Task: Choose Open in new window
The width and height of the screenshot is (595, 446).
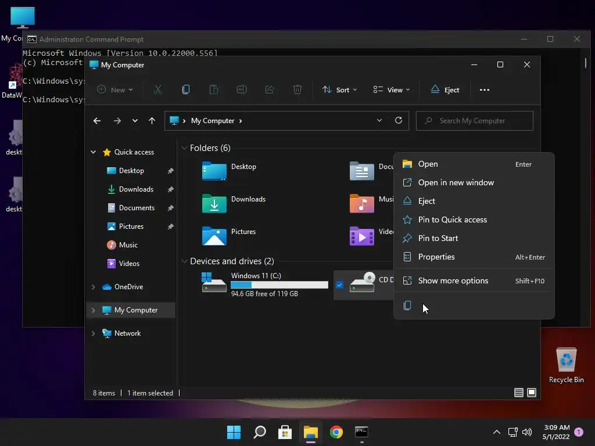Action: pyautogui.click(x=474, y=182)
